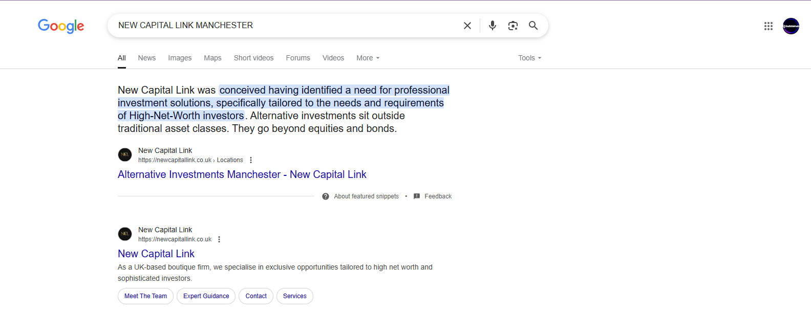Click the 'As a UK-based boutique firm' description

click(x=275, y=273)
